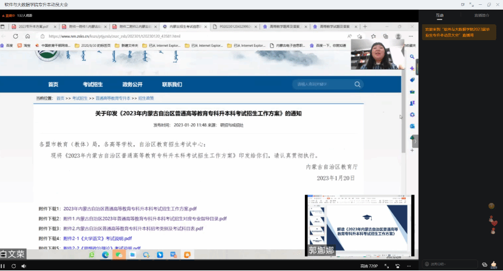The image size is (503, 271).
Task: Open the 首页 navigation menu item
Action: coord(53,84)
